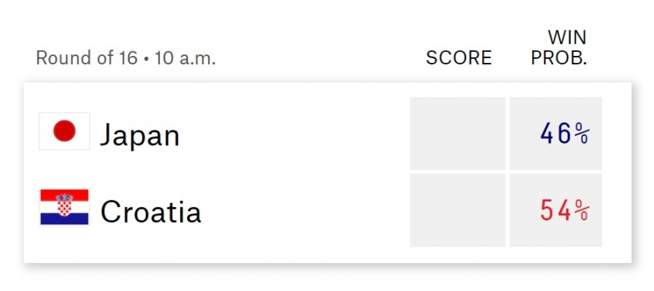
Task: Click the checkered crest on Croatia's flag
Action: (x=64, y=205)
